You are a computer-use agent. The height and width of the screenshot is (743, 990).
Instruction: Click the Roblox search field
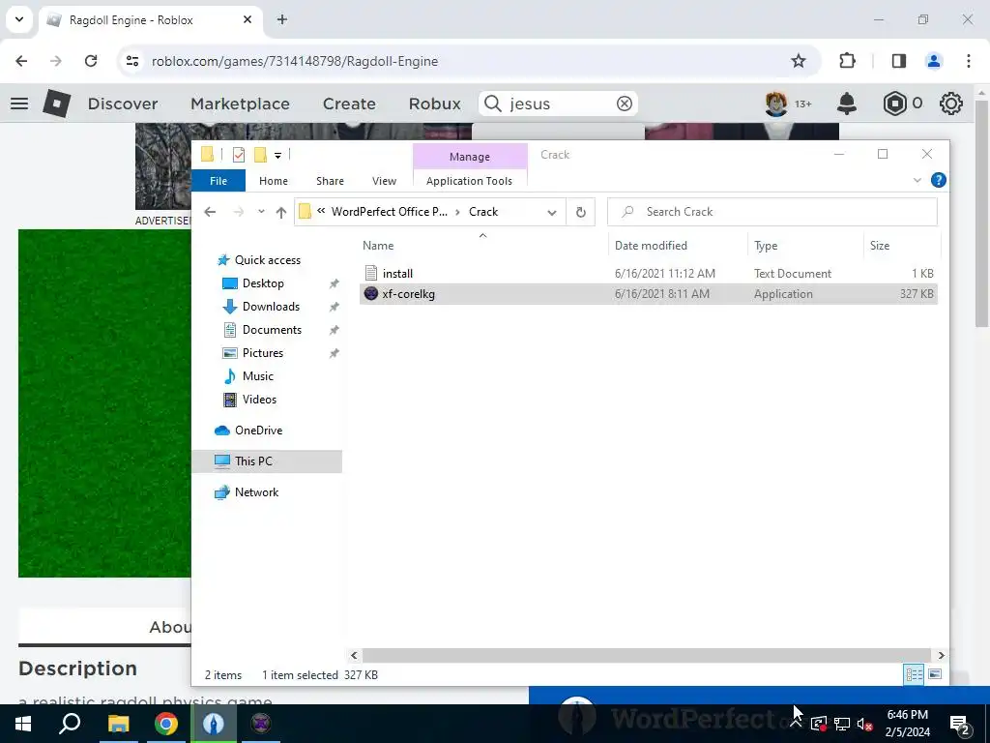pos(558,104)
